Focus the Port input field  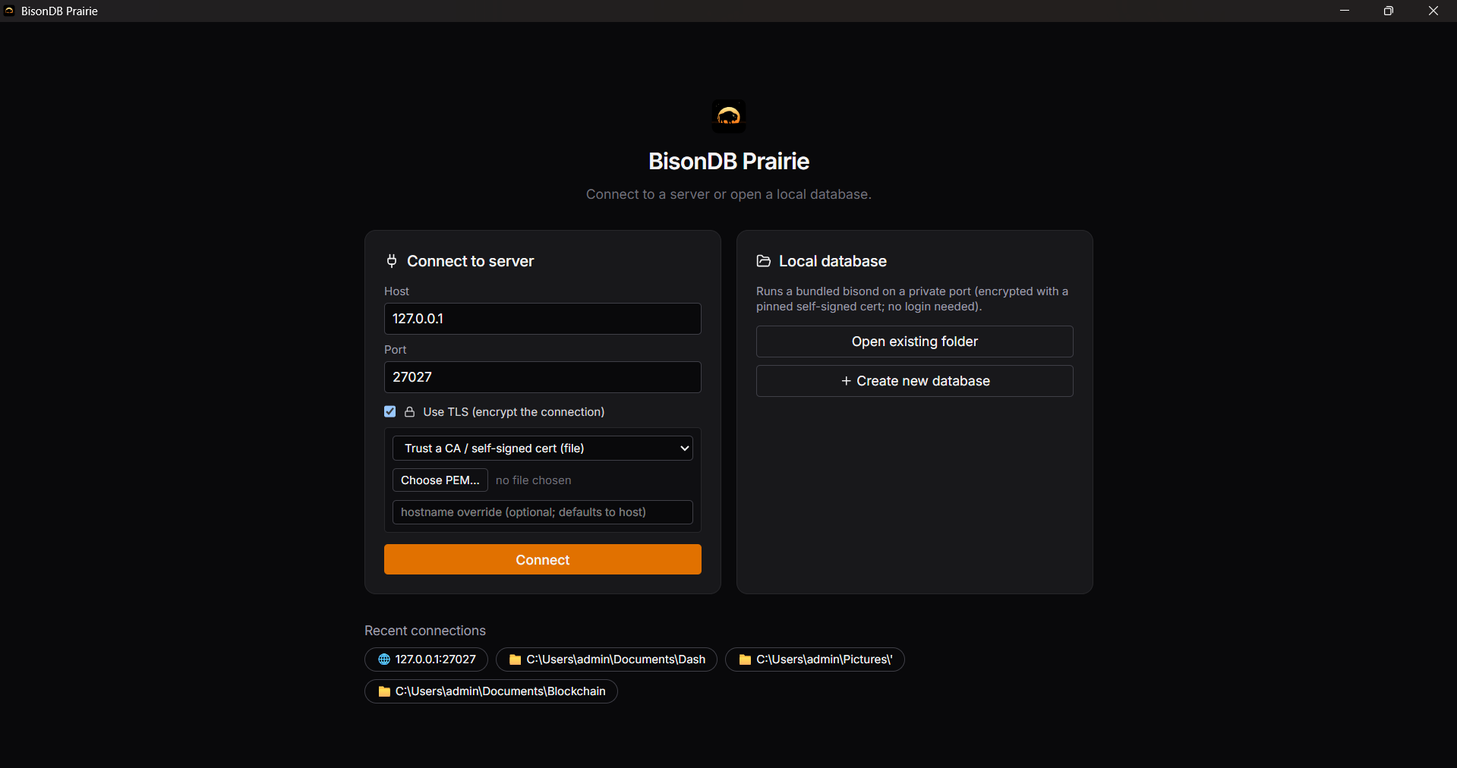click(x=543, y=377)
